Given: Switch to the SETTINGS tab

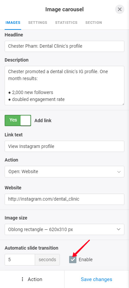Looking at the screenshot, I should tap(38, 23).
